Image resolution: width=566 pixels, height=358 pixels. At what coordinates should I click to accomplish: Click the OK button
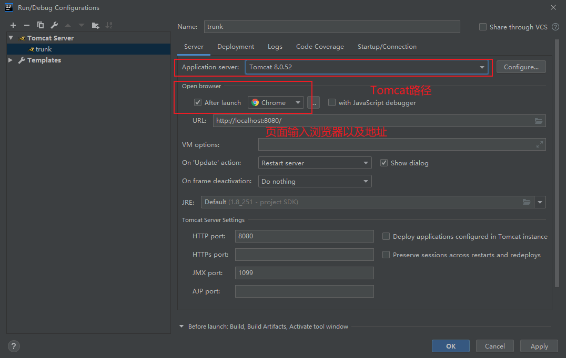450,346
